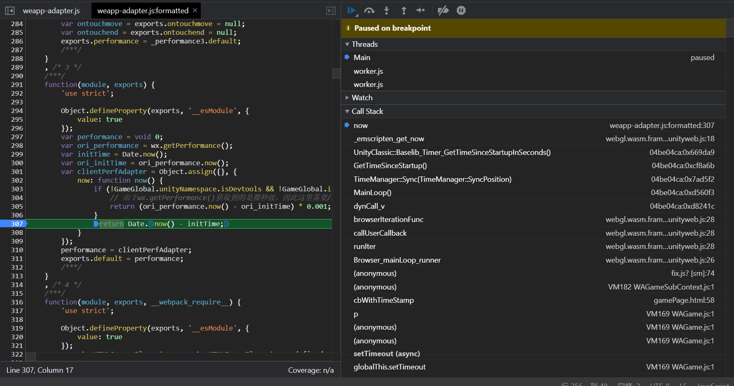Collapse the Call Stack section

click(347, 111)
